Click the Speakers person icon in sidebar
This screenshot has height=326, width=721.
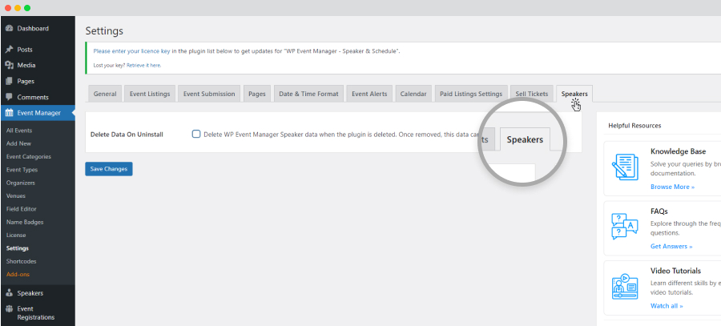(9, 293)
